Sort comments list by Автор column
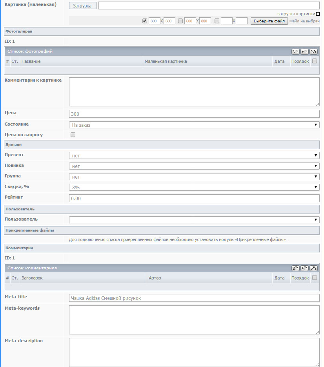Screen dimensions: 324x367 (x=155, y=278)
